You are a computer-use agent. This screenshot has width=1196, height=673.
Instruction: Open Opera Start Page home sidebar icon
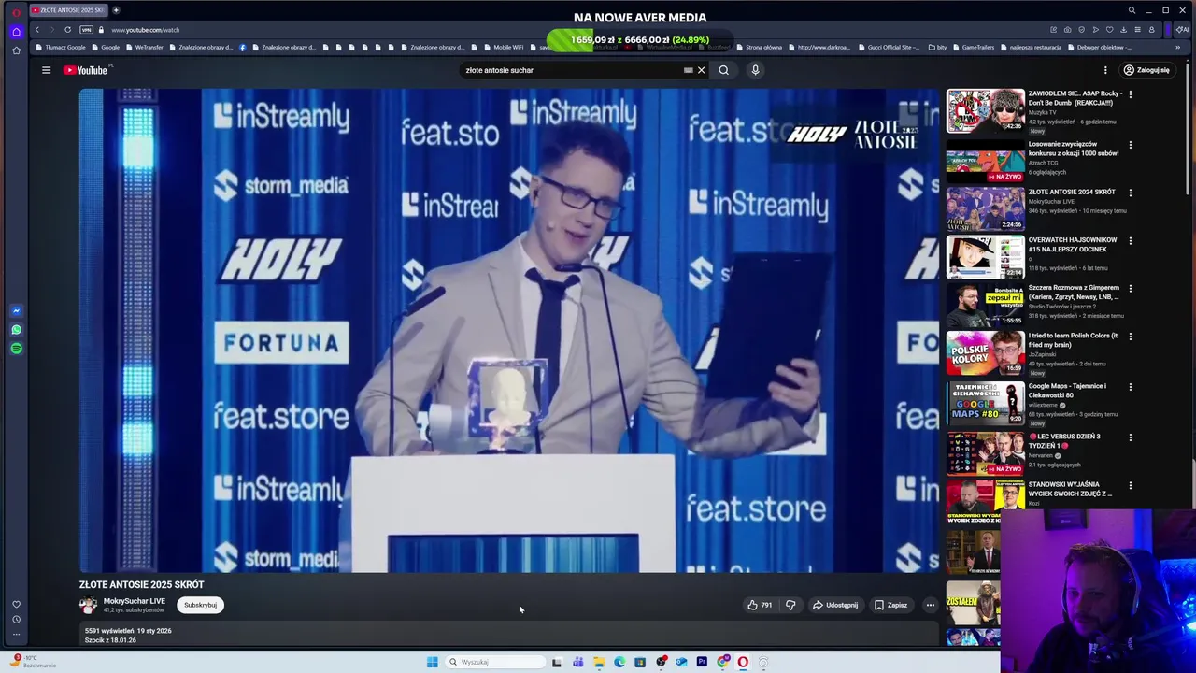16,31
